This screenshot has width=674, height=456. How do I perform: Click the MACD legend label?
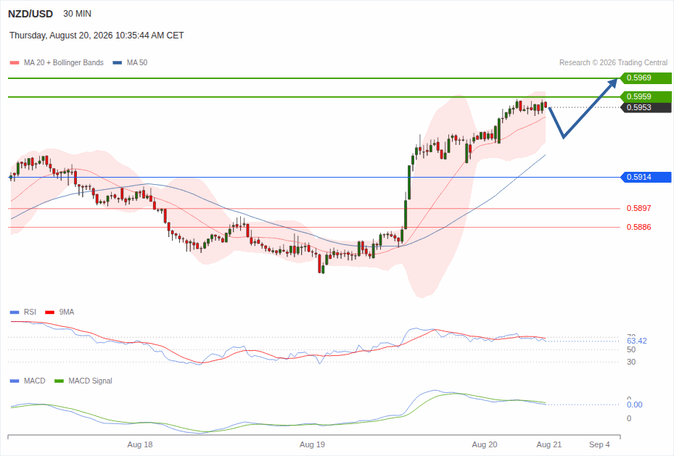click(35, 381)
